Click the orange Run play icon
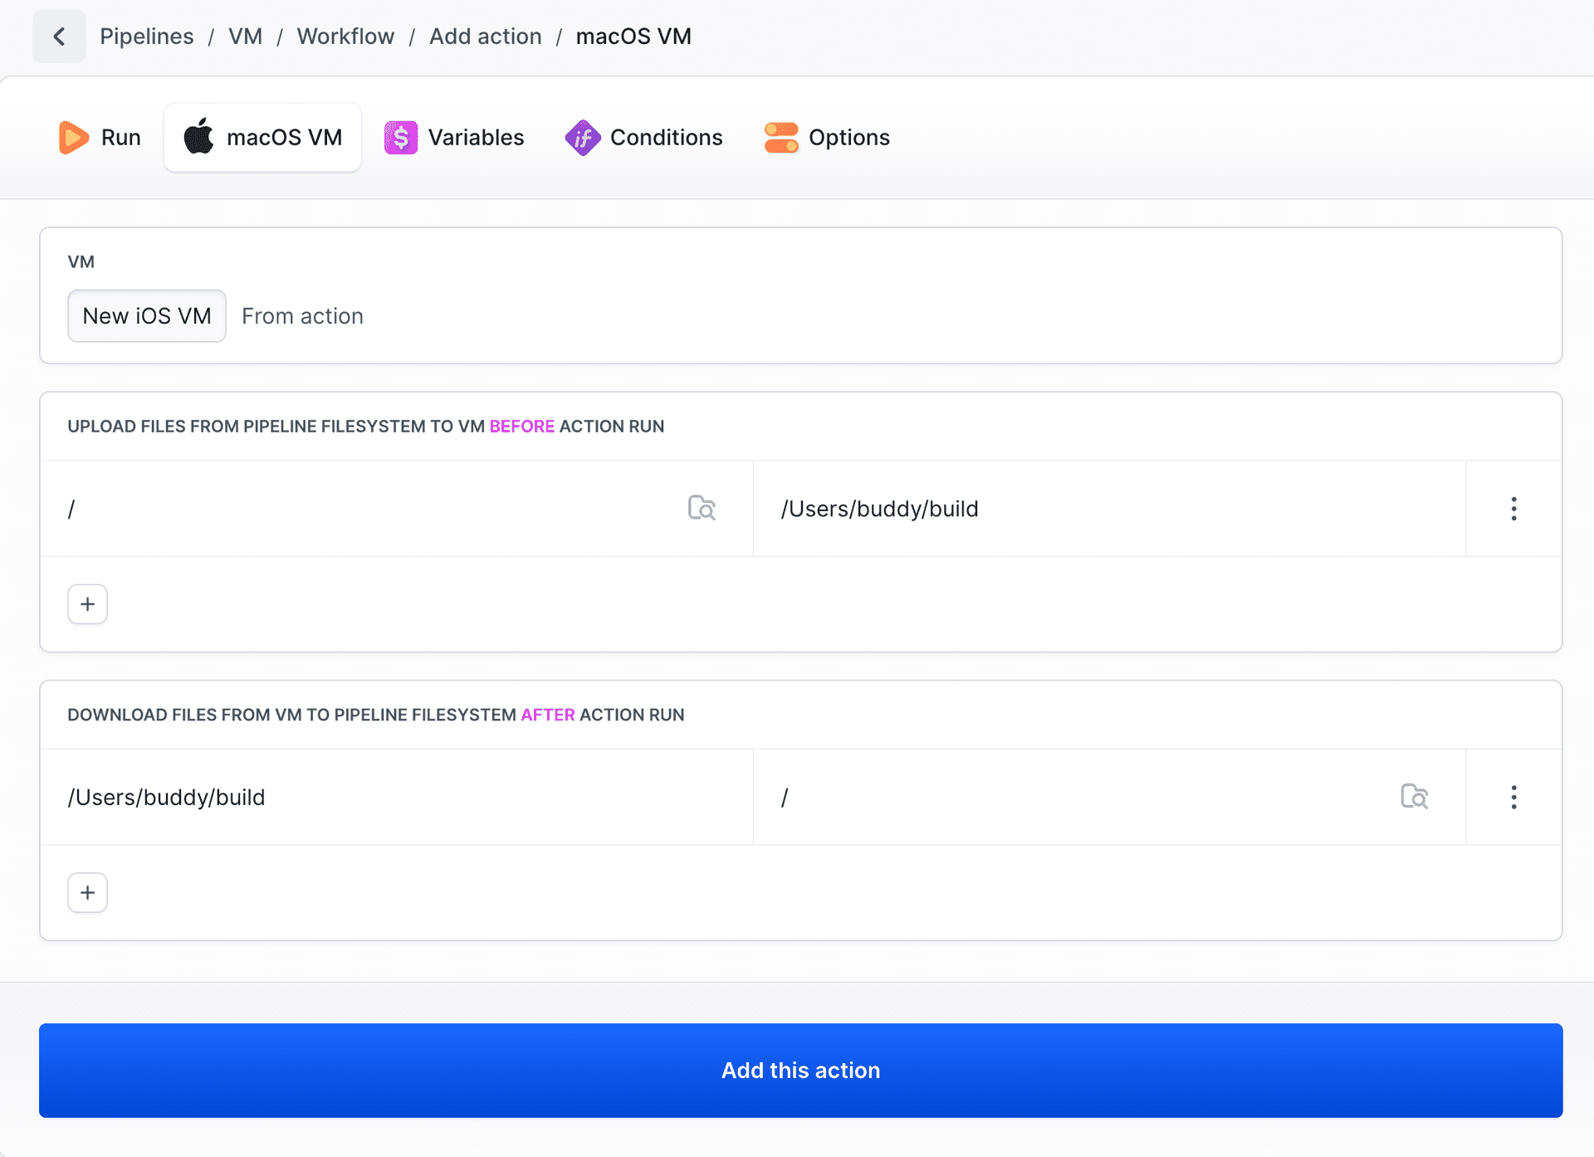This screenshot has width=1594, height=1157. click(73, 137)
